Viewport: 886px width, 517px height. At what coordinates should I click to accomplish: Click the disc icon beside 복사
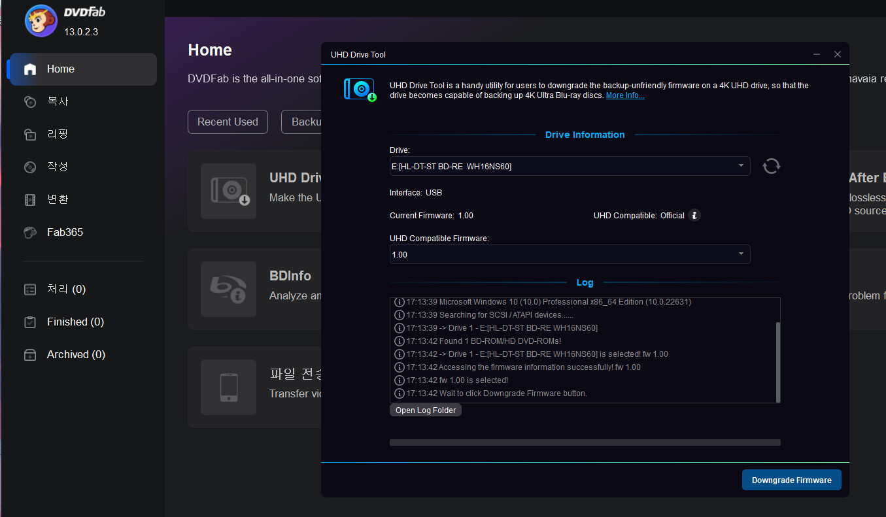[30, 102]
